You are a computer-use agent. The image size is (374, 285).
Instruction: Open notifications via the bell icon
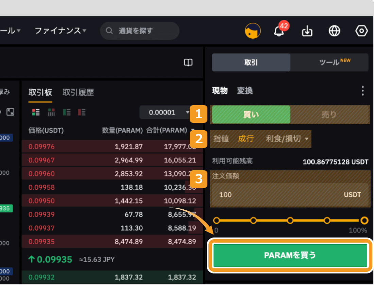click(279, 31)
